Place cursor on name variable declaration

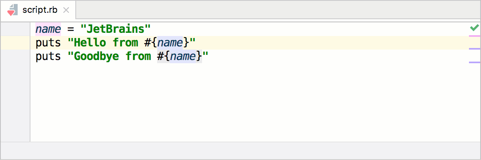[48, 29]
